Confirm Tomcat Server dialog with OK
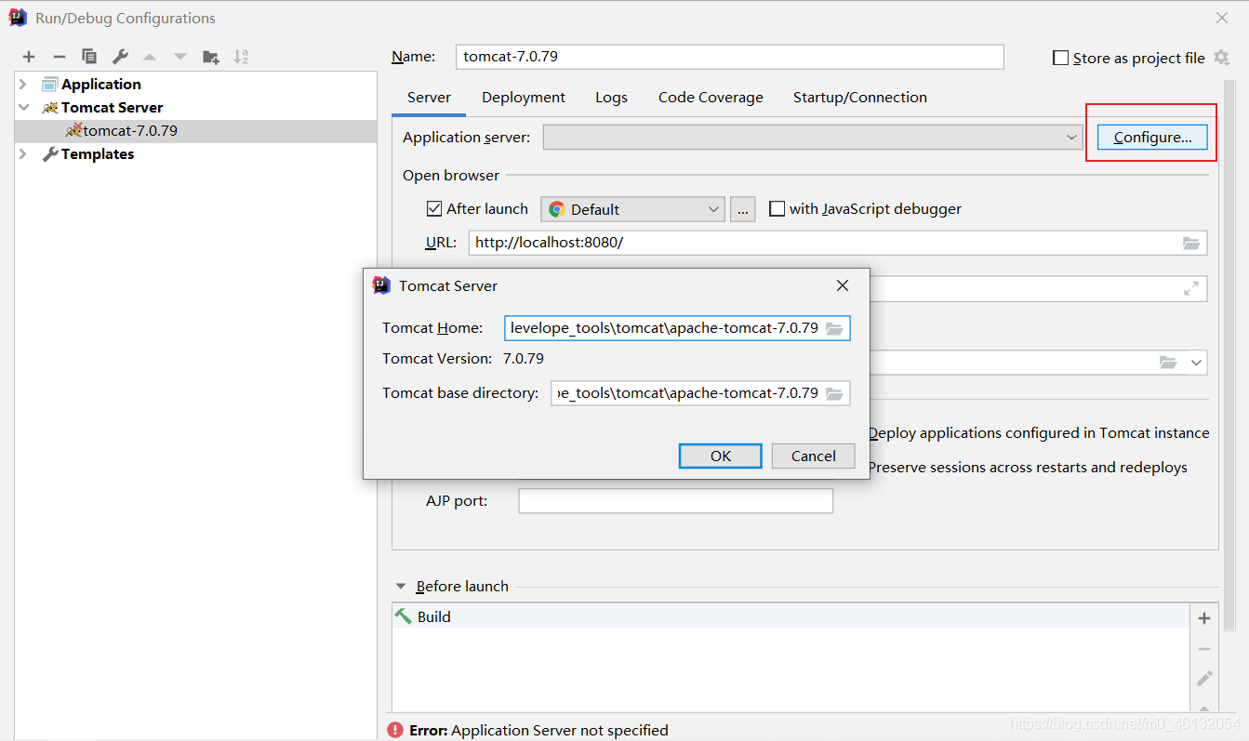The image size is (1249, 741). click(721, 456)
